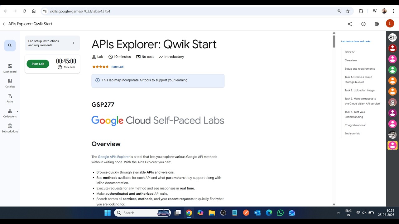Open WhatsApp from the taskbar

(x=280, y=213)
